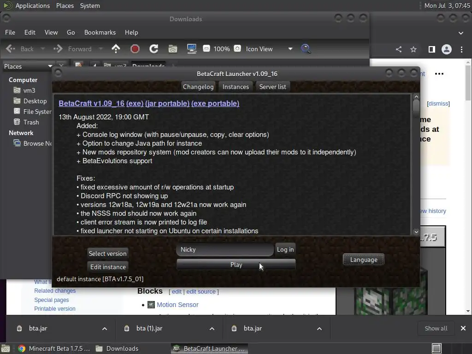Screen dimensions: 472x354
Task: Open Chrome three-dot menu
Action: [462, 49]
